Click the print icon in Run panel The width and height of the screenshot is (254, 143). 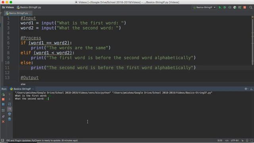click(10, 114)
